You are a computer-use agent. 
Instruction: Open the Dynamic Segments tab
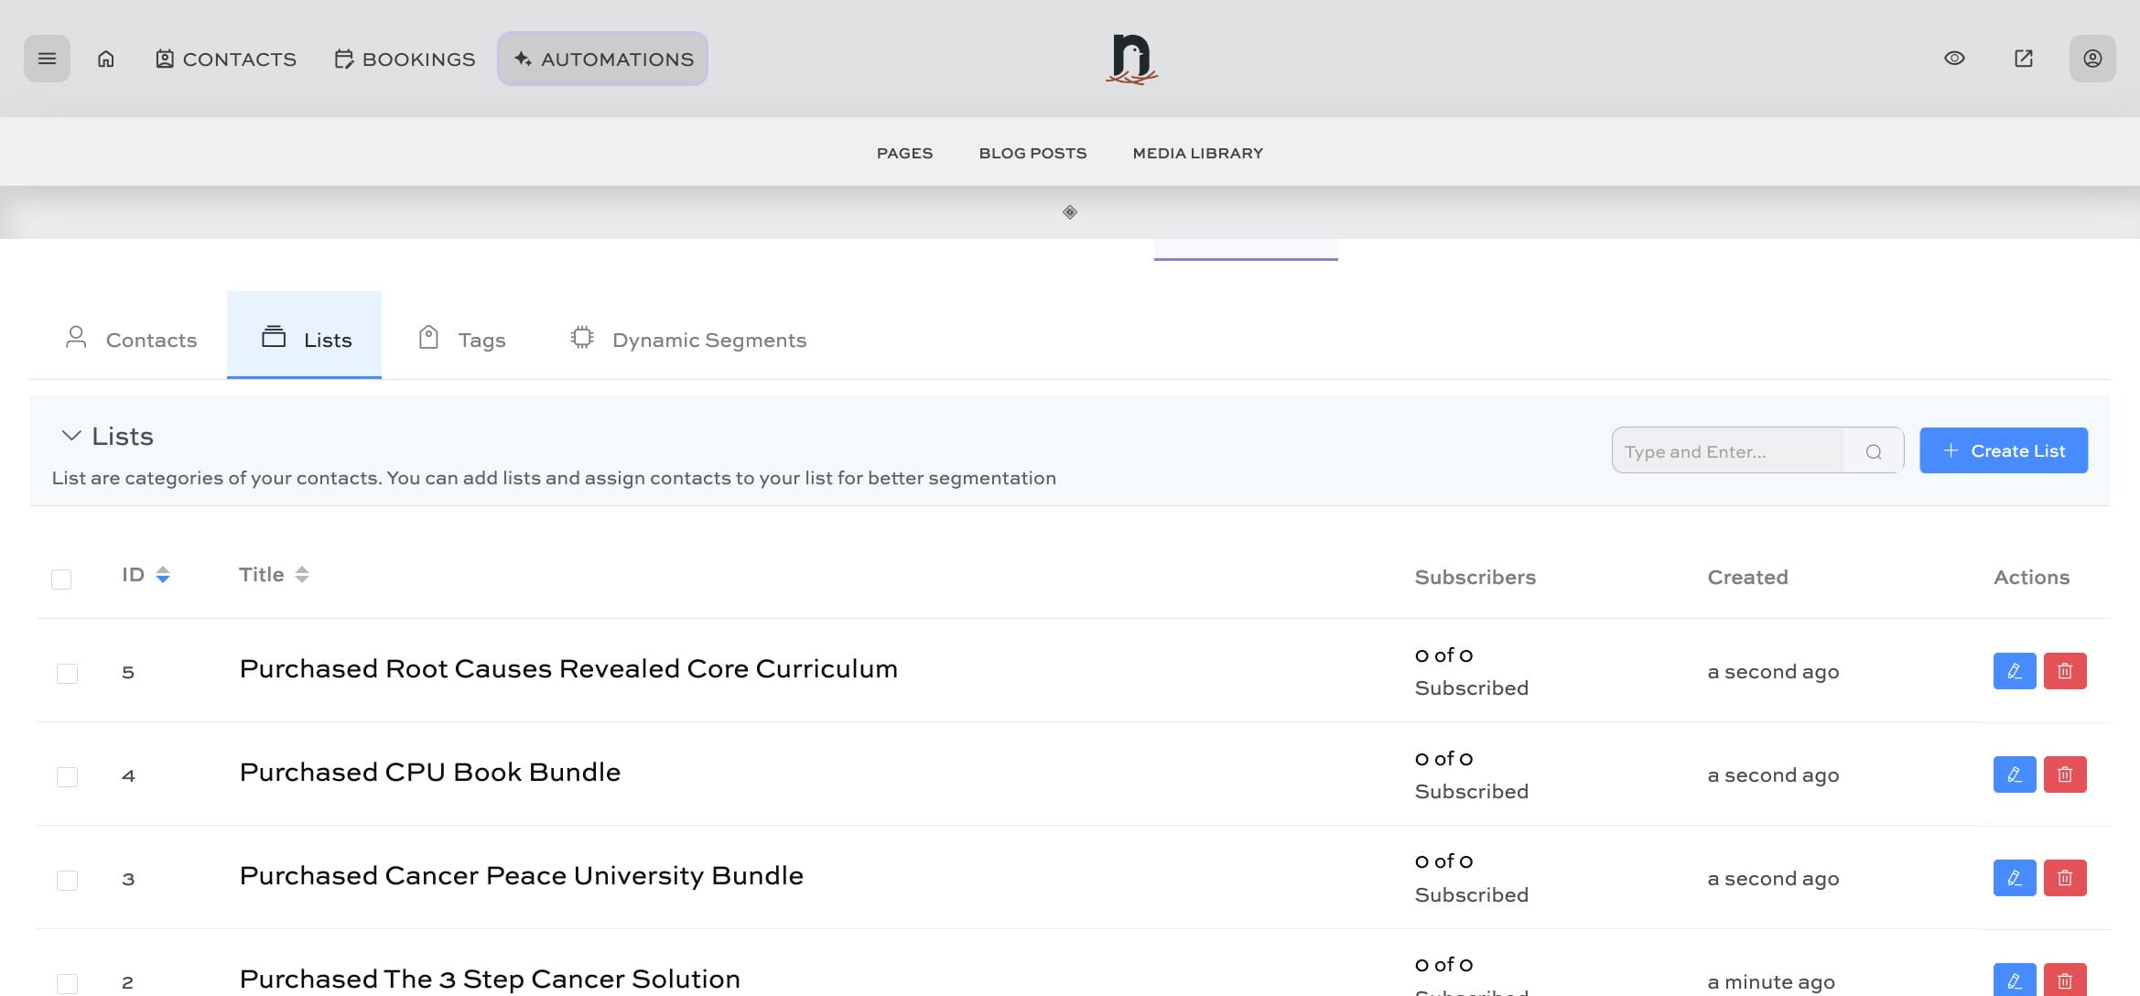688,340
